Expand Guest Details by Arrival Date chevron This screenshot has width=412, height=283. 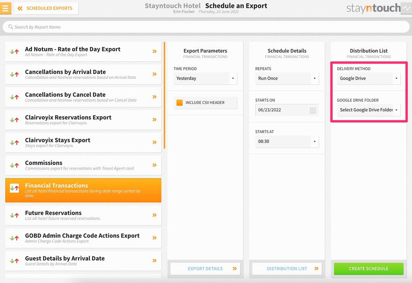coord(154,261)
